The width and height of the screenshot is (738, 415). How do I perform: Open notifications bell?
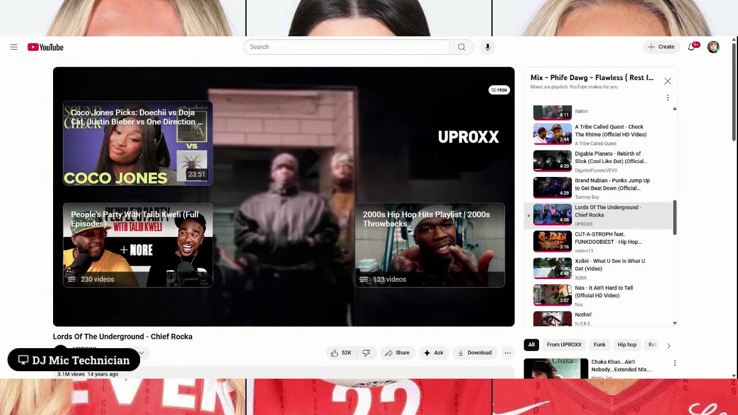691,47
